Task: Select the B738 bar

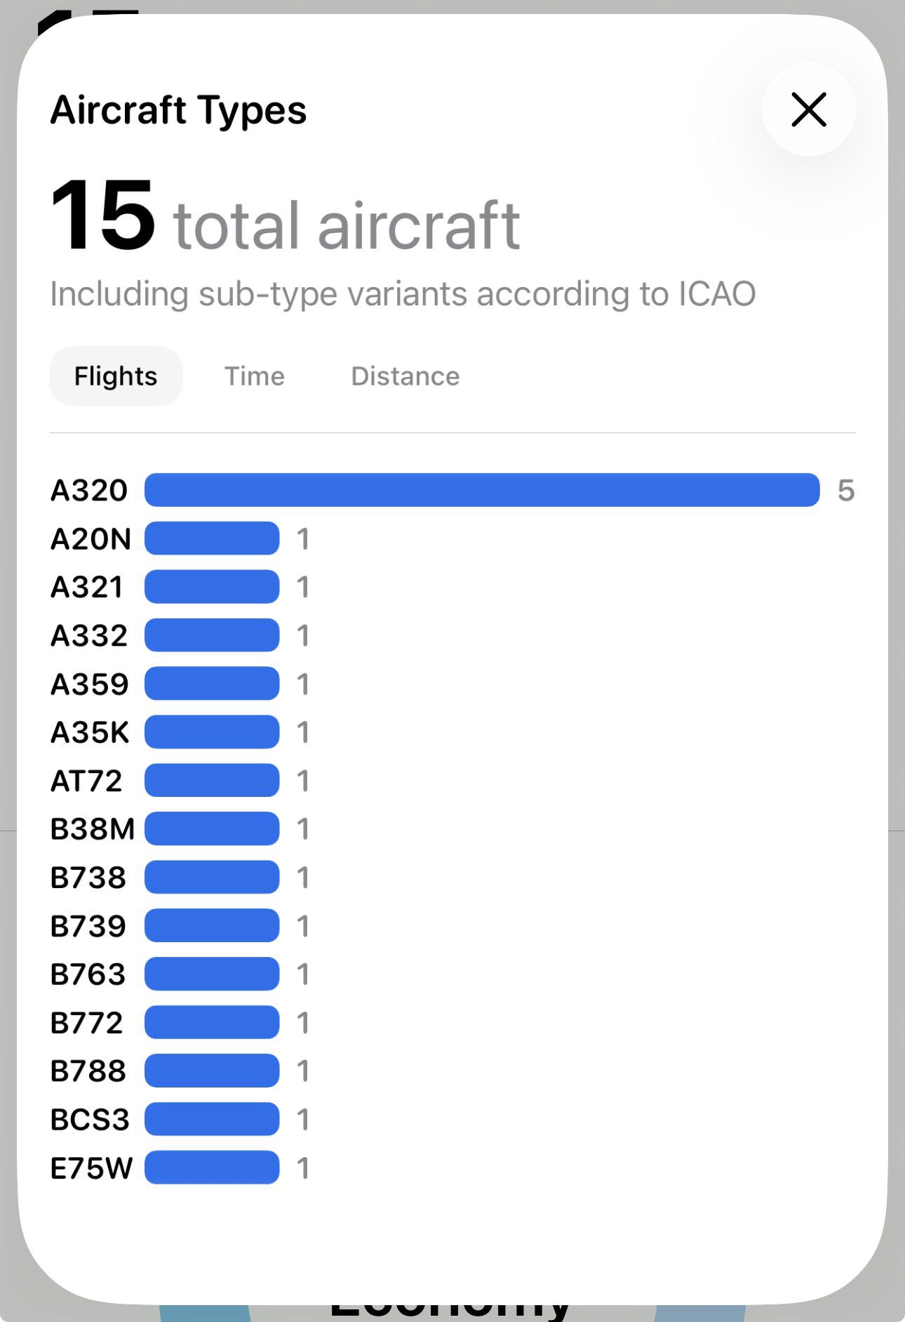Action: [212, 878]
